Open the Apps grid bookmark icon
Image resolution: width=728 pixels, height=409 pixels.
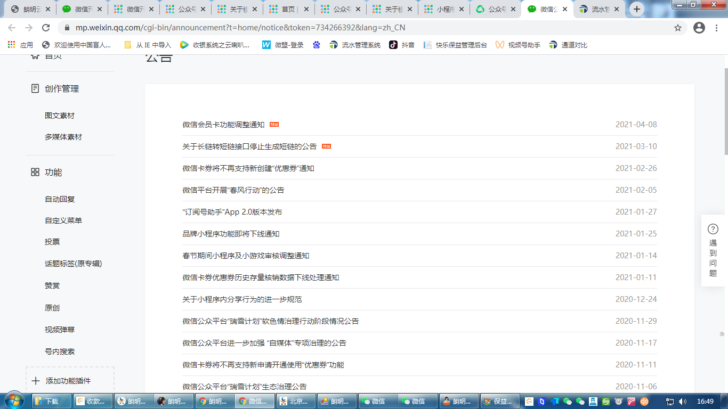point(11,45)
